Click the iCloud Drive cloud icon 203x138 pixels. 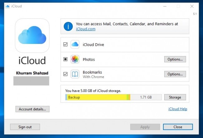point(75,45)
